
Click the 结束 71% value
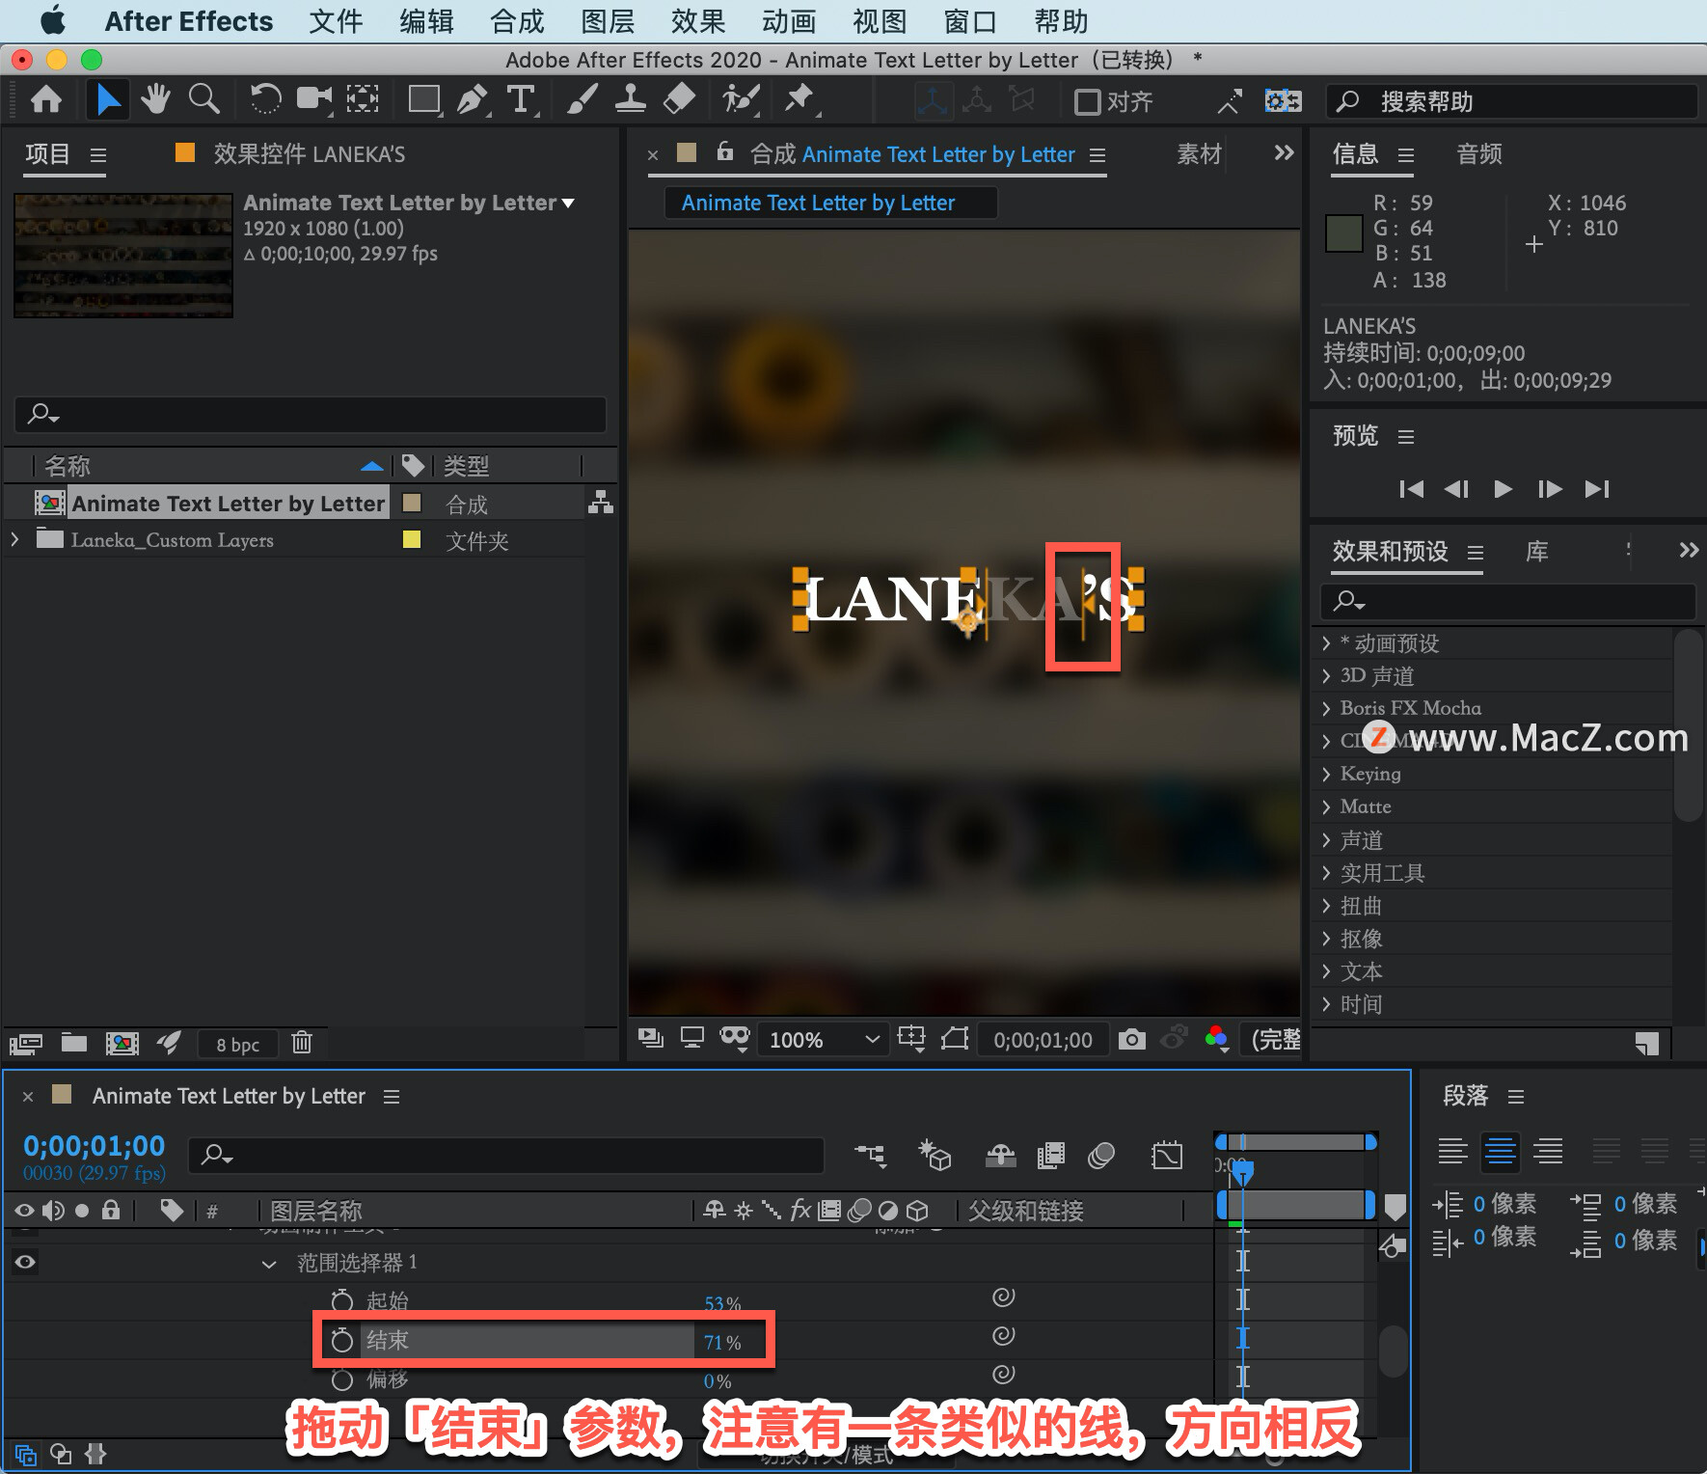coord(722,1343)
